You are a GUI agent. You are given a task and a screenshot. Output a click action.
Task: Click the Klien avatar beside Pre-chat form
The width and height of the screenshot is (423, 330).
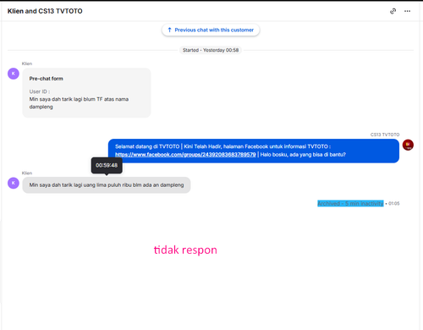click(14, 74)
